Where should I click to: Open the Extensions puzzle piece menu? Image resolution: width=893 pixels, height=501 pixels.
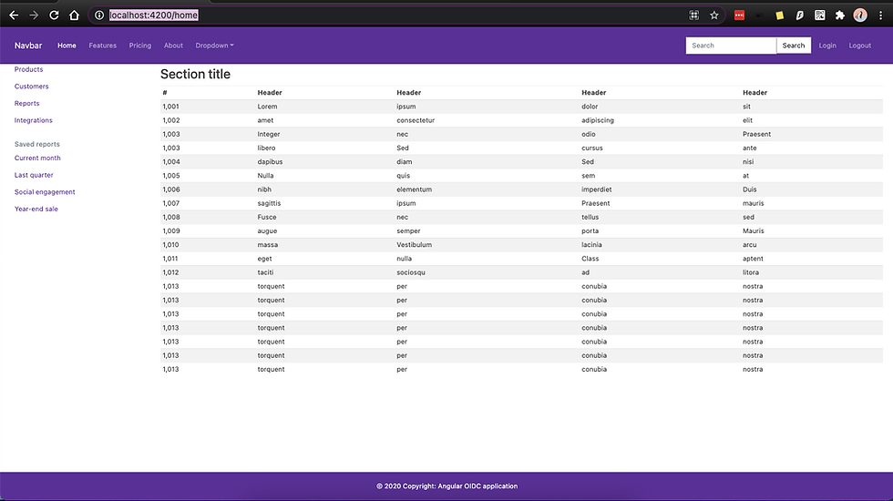(x=839, y=15)
